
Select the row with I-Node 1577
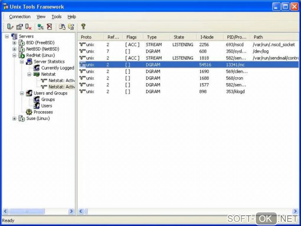[x=188, y=85]
